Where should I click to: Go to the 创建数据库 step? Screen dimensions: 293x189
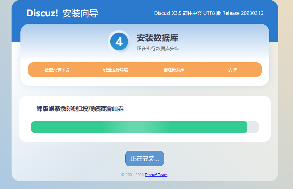coord(174,70)
